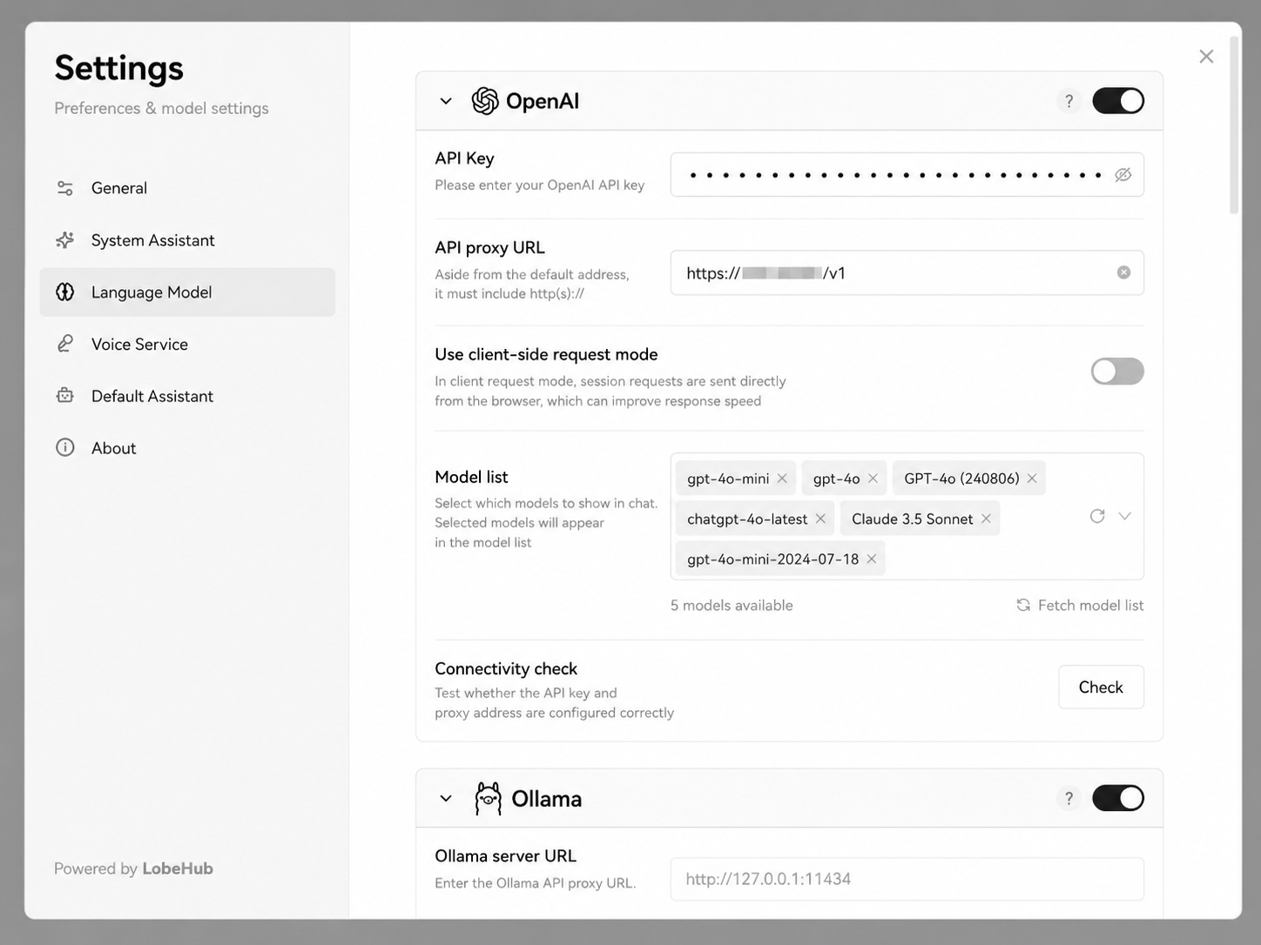This screenshot has width=1261, height=945.
Task: Remove the GPT-4o (240806) model tag
Action: coord(1032,479)
